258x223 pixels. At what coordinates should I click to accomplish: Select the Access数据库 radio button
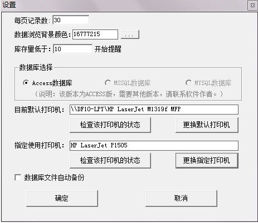(26, 83)
